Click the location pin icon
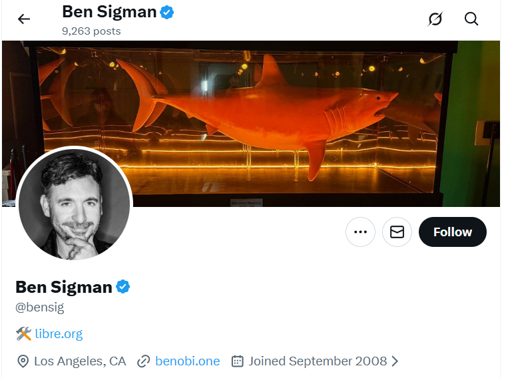The width and height of the screenshot is (506, 378). [x=23, y=361]
